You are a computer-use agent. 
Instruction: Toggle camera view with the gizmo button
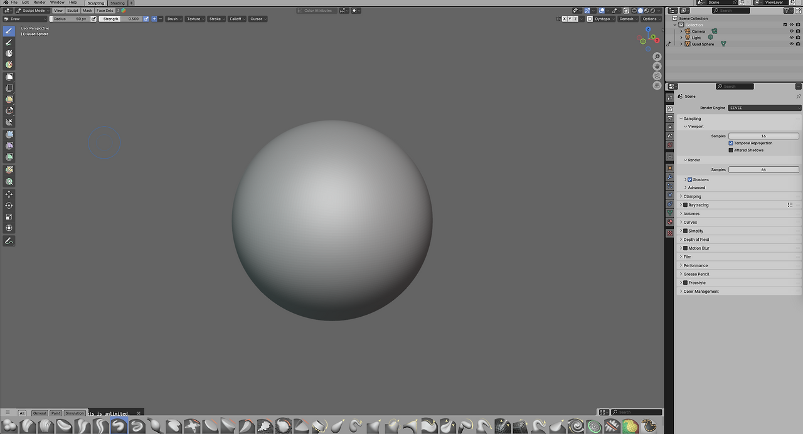pos(657,76)
